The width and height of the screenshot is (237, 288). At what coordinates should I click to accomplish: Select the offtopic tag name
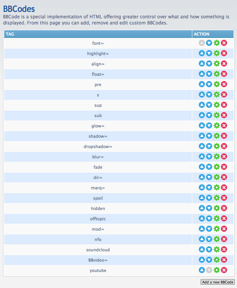pyautogui.click(x=98, y=219)
